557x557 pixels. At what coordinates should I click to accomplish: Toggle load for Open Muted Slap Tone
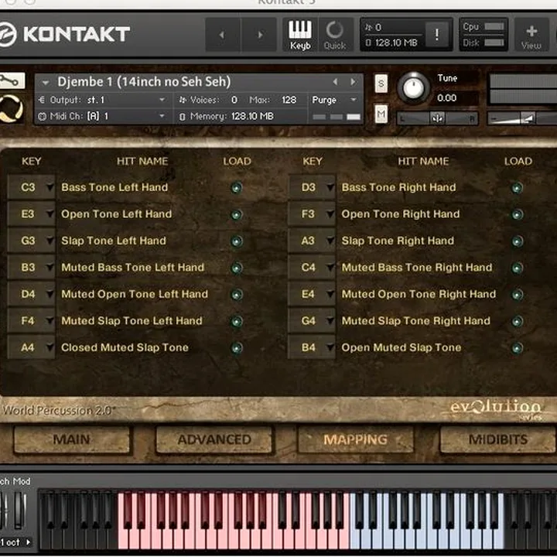517,348
